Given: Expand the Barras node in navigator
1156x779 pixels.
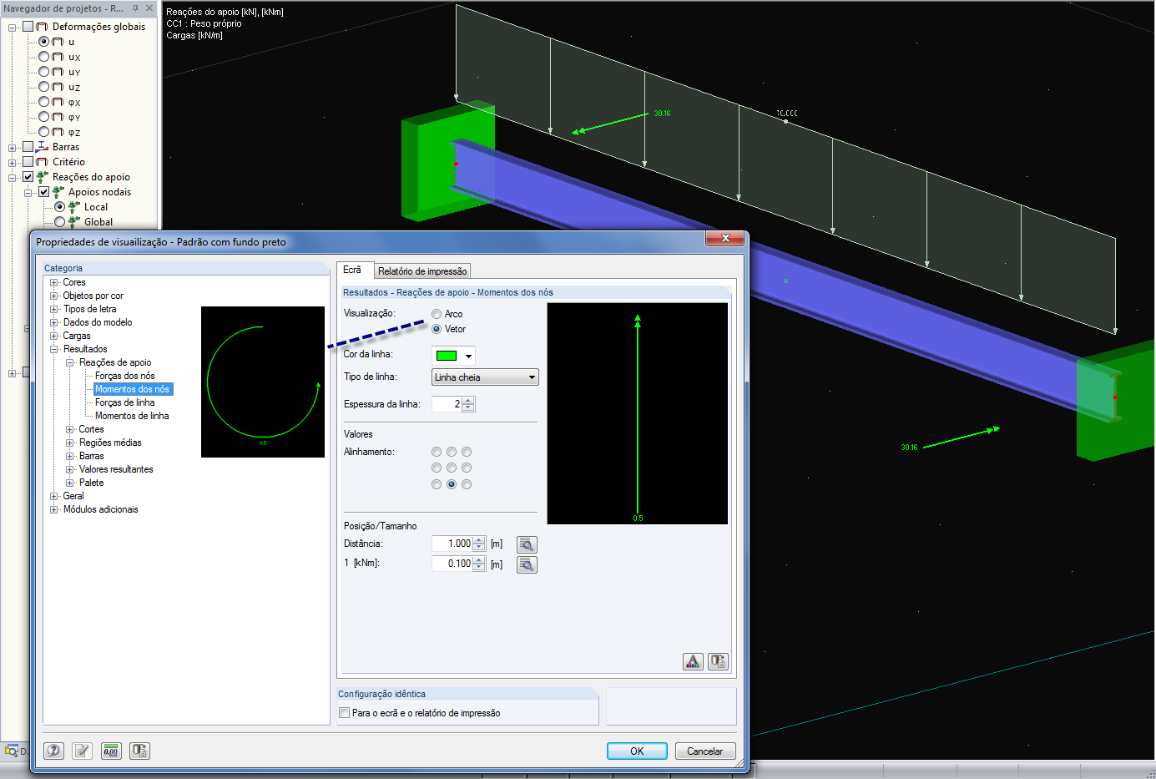Looking at the screenshot, I should coord(13,148).
